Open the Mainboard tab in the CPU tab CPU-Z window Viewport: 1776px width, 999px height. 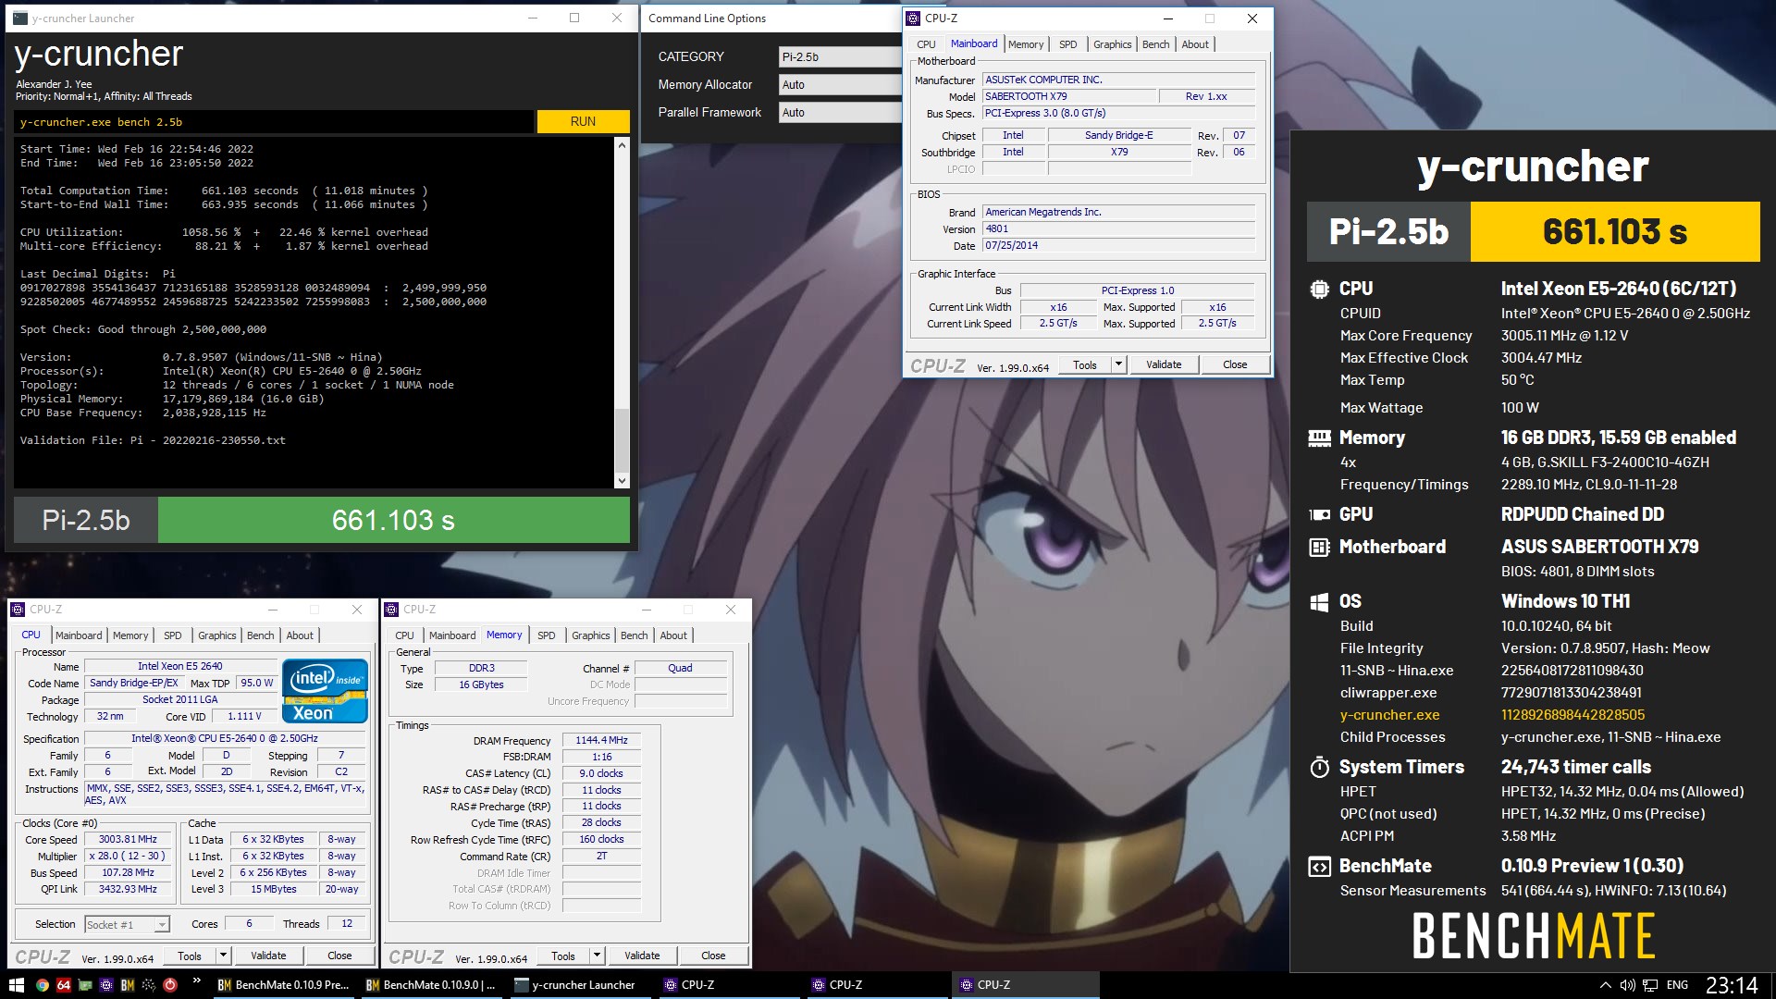[79, 635]
